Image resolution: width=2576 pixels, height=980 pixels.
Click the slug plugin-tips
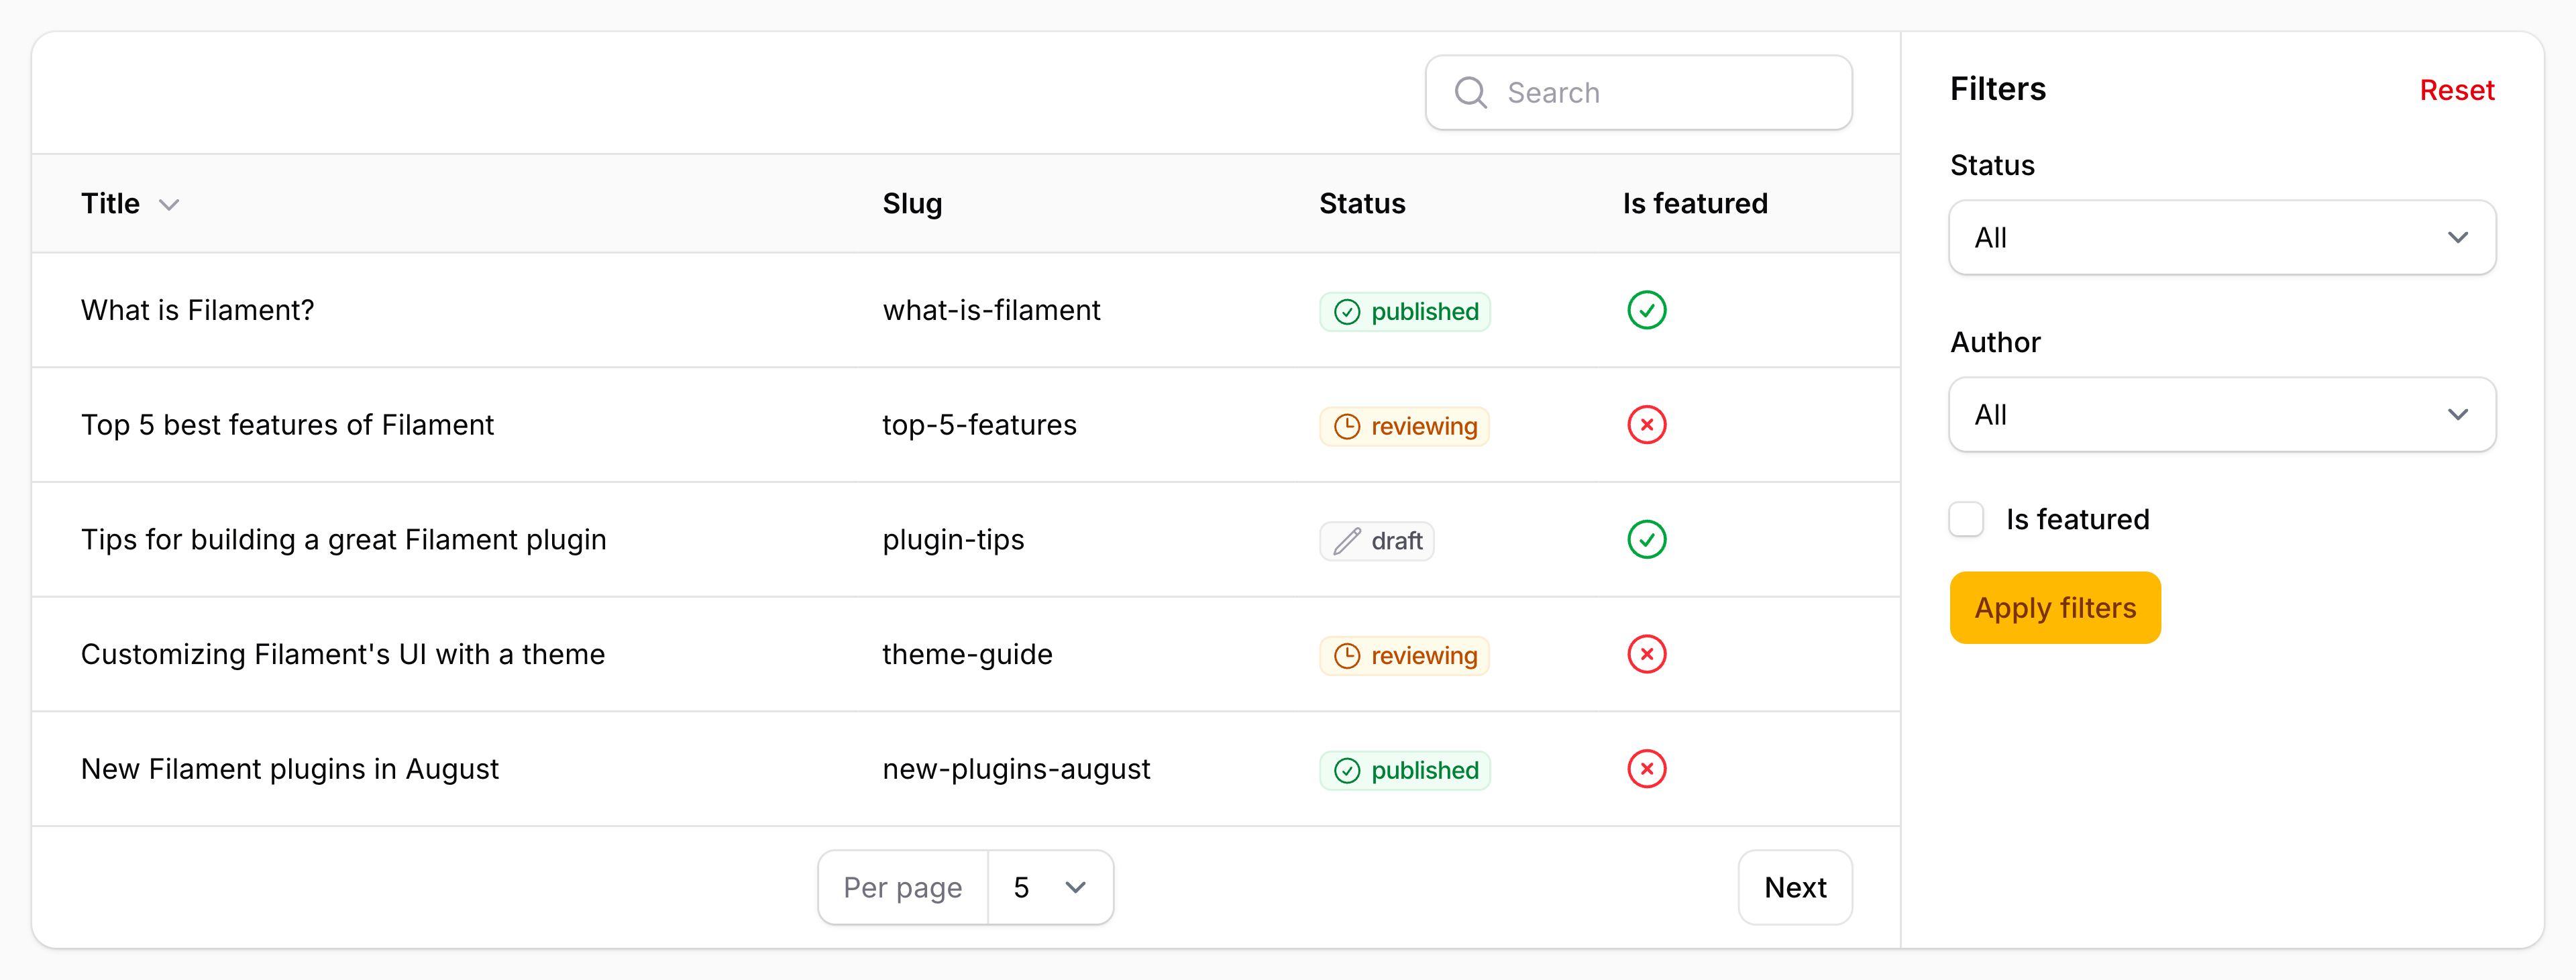(x=953, y=540)
